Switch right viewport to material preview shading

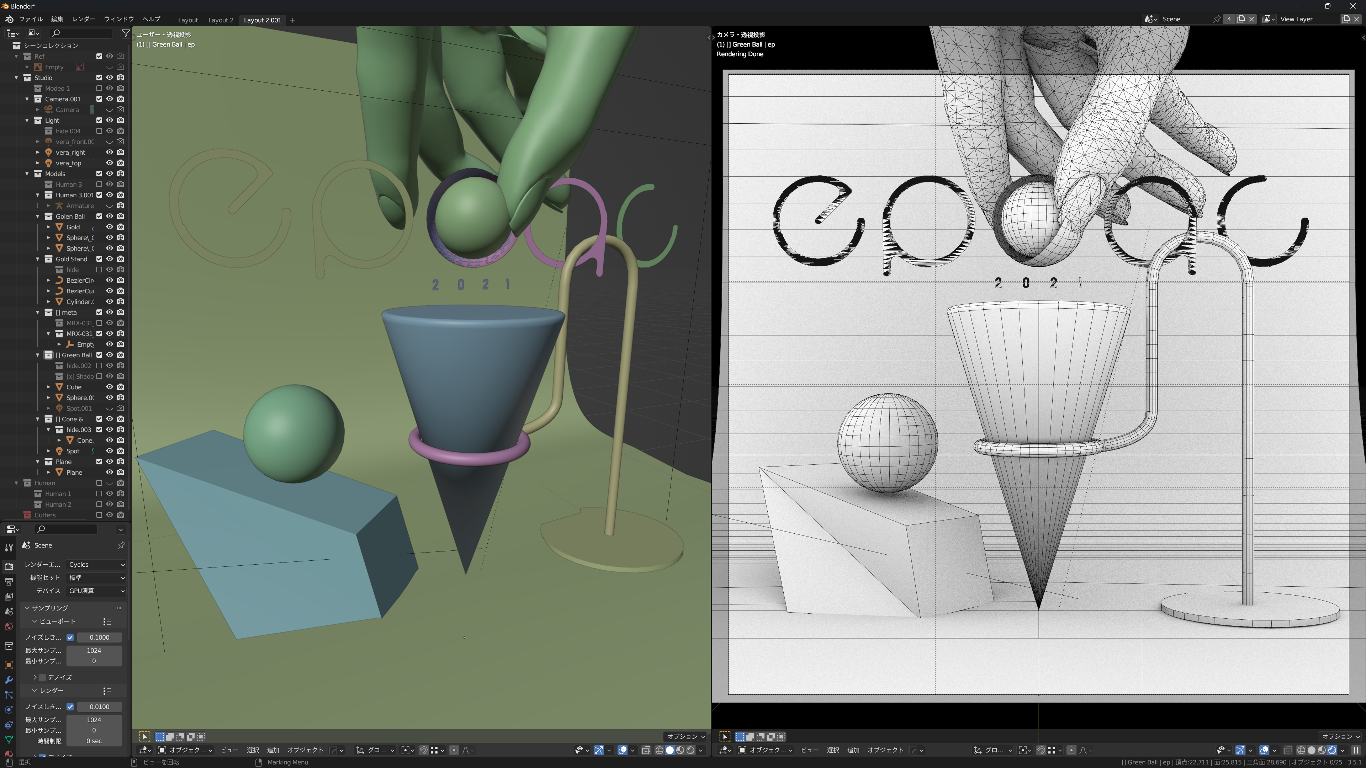click(1322, 750)
